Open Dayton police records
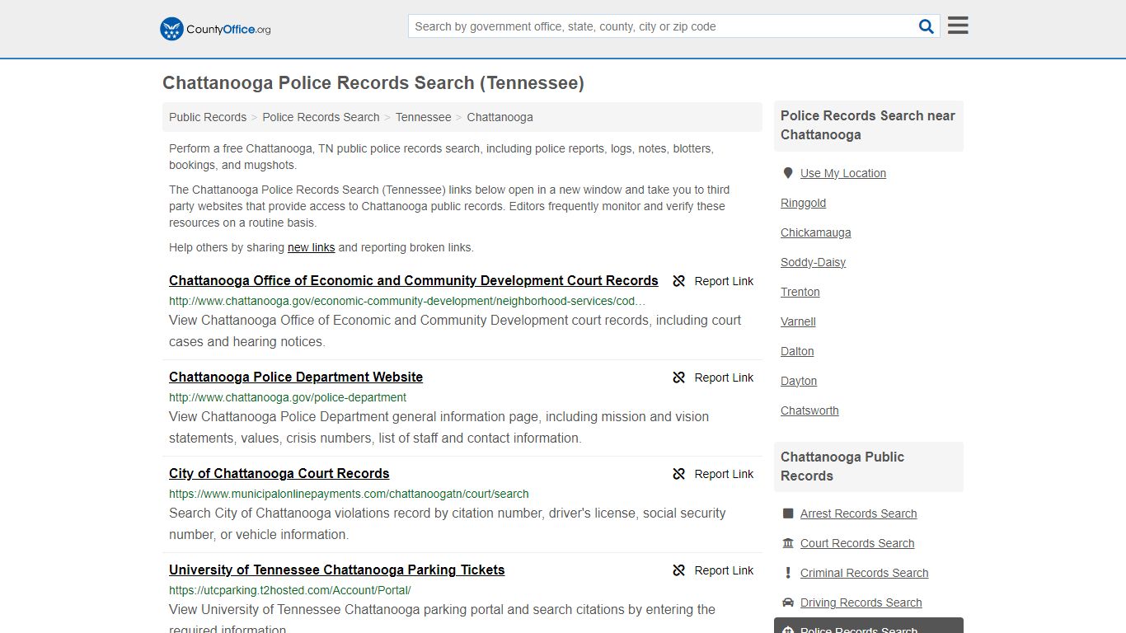This screenshot has height=633, width=1126. (799, 381)
